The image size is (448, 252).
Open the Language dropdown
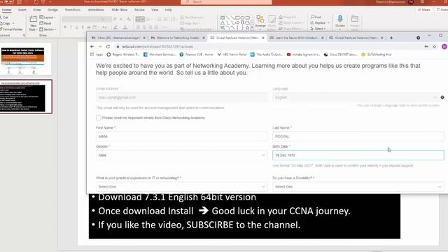[356, 97]
